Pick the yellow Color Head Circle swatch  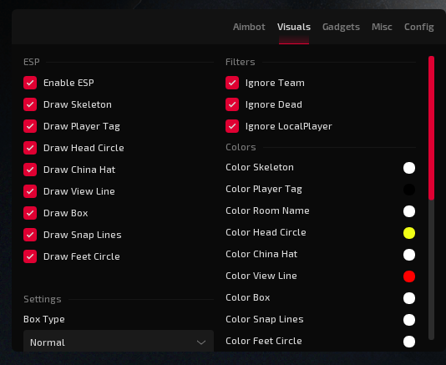(409, 233)
